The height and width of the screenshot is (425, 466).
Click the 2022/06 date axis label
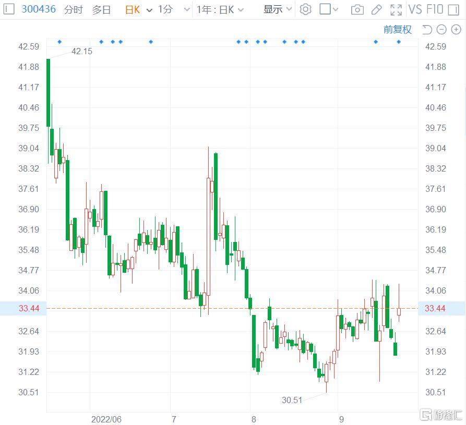[x=106, y=419]
